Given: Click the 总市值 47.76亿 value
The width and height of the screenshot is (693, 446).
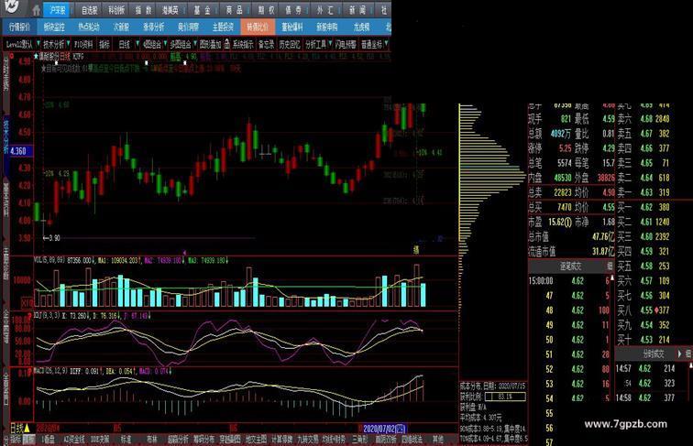Looking at the screenshot, I should pos(603,236).
